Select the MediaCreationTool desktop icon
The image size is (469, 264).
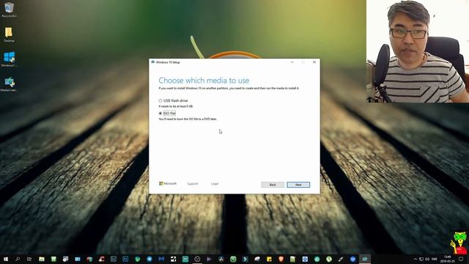(9, 84)
